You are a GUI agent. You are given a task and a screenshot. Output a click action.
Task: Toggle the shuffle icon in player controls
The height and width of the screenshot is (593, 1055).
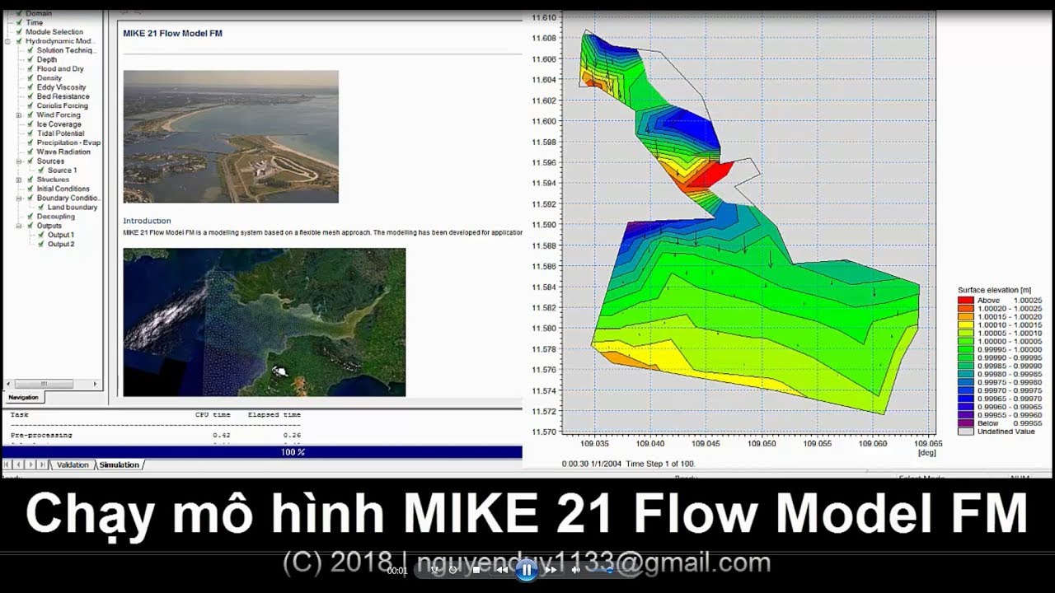434,570
